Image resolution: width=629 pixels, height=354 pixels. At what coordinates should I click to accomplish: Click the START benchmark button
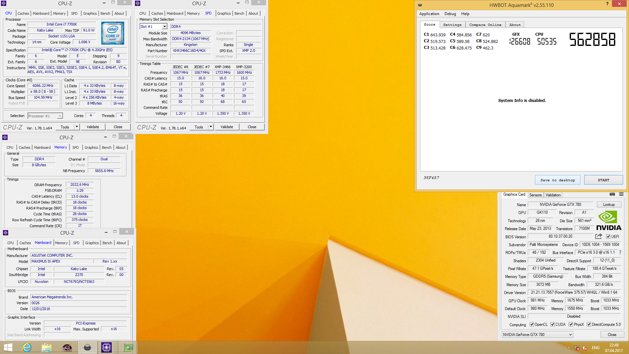pos(603,180)
